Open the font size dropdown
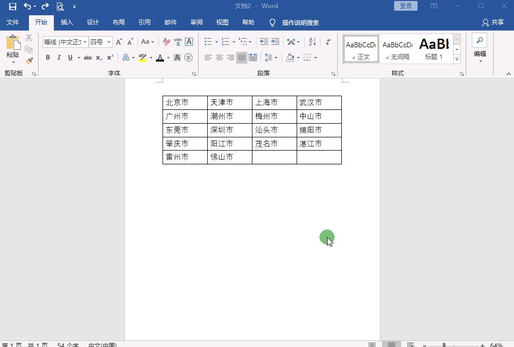Image resolution: width=514 pixels, height=347 pixels. pyautogui.click(x=108, y=42)
